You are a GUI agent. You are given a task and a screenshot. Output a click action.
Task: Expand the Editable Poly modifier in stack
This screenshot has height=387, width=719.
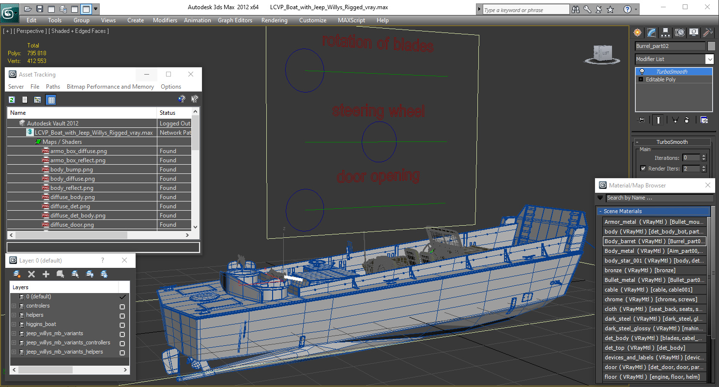tap(642, 79)
